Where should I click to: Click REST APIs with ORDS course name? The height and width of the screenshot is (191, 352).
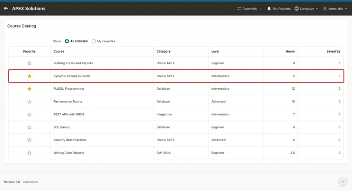click(69, 114)
